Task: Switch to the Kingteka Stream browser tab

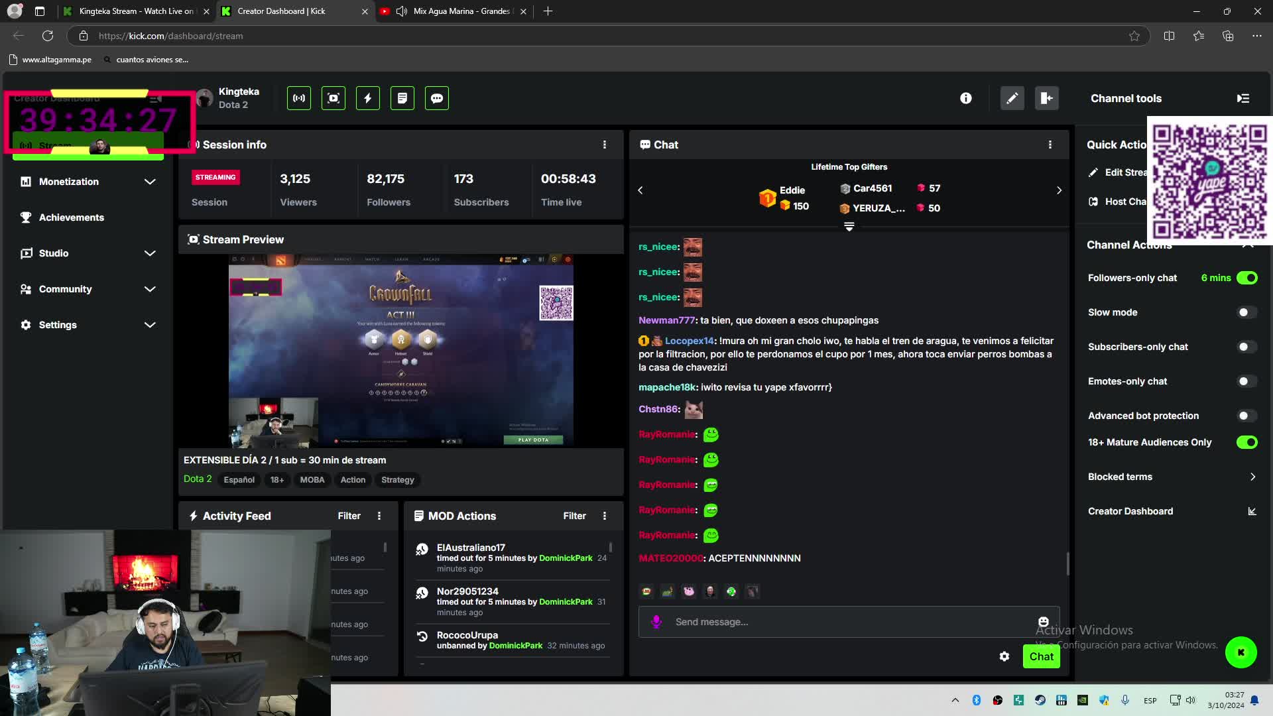Action: click(135, 11)
